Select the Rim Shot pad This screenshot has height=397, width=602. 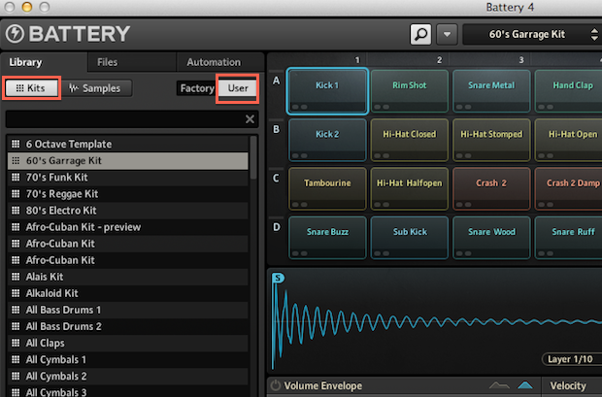pyautogui.click(x=410, y=91)
